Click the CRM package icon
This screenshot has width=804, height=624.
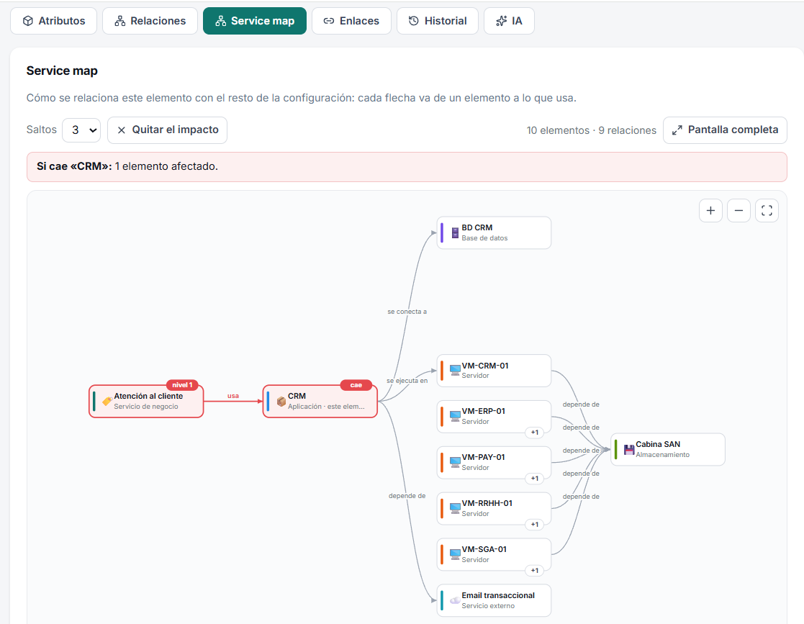coord(281,402)
